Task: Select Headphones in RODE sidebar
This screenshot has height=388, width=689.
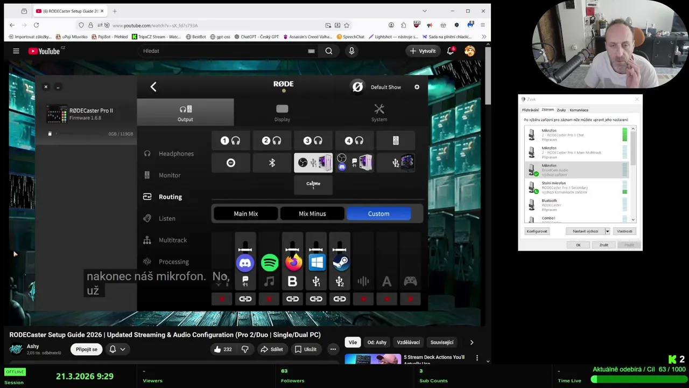Action: 168,154
